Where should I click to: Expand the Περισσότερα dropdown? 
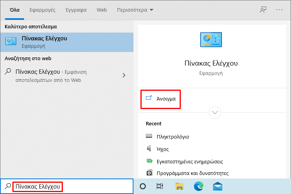[135, 10]
